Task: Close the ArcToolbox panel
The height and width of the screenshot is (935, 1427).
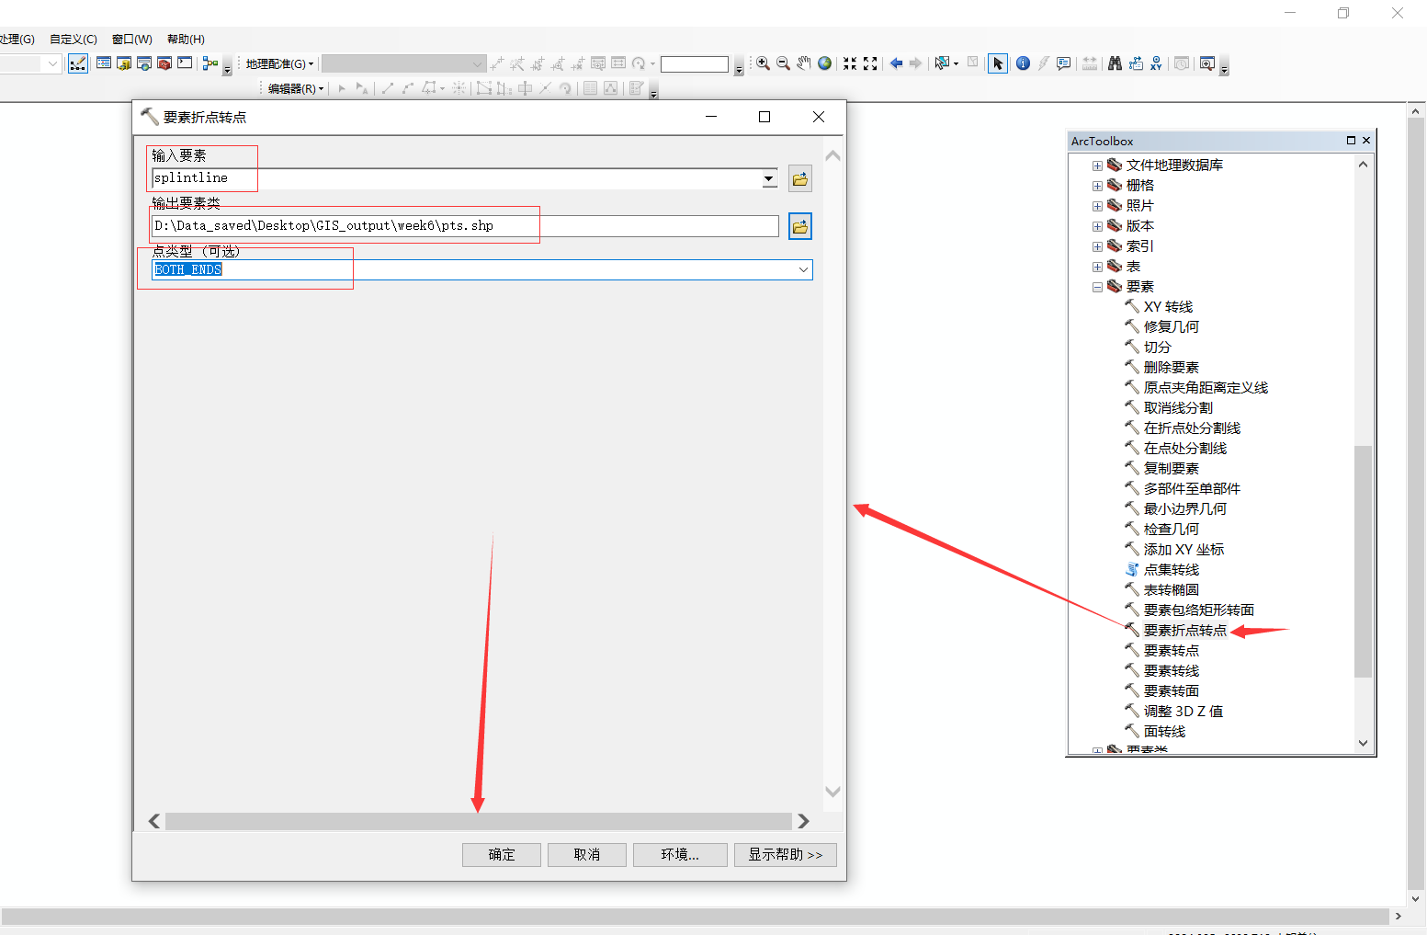Action: pos(1366,141)
